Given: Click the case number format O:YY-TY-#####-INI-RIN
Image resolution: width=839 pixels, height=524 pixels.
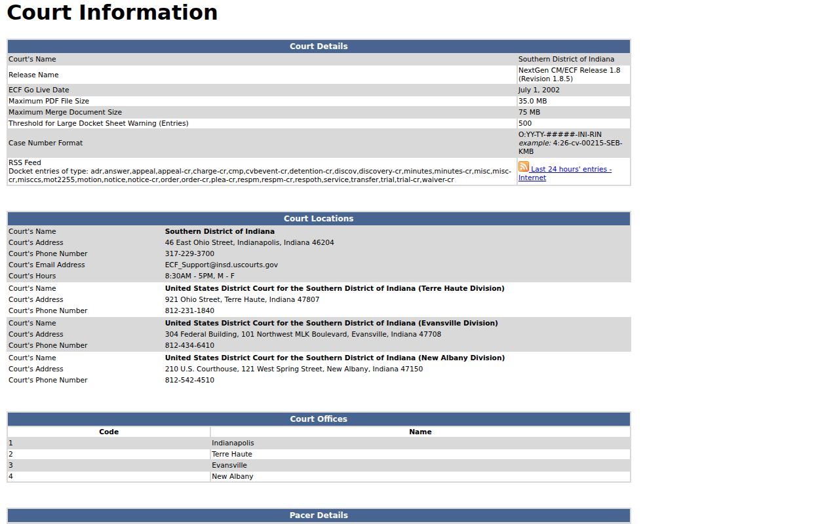Looking at the screenshot, I should (x=560, y=134).
